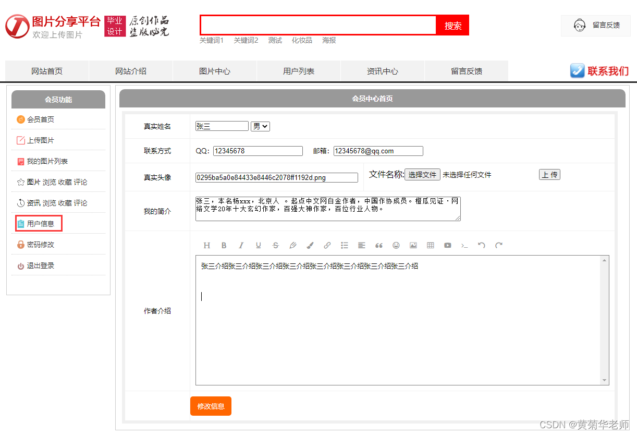This screenshot has height=435, width=637.
Task: Click the 邮箱 field with 12345678@qq.com
Action: pyautogui.click(x=378, y=151)
